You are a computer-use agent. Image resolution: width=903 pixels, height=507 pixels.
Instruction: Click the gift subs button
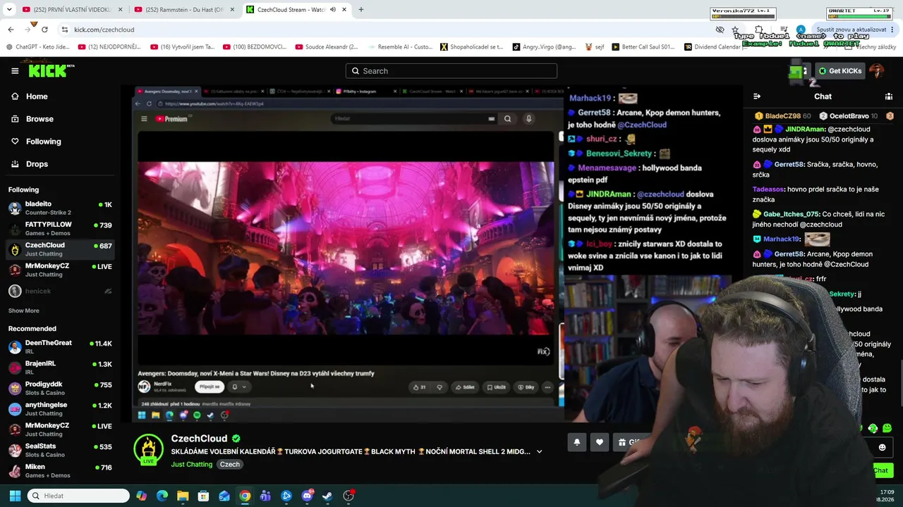click(x=628, y=442)
